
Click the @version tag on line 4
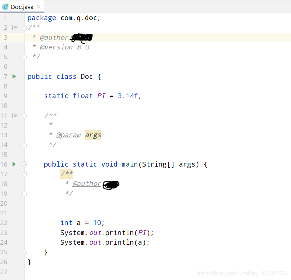pos(56,47)
